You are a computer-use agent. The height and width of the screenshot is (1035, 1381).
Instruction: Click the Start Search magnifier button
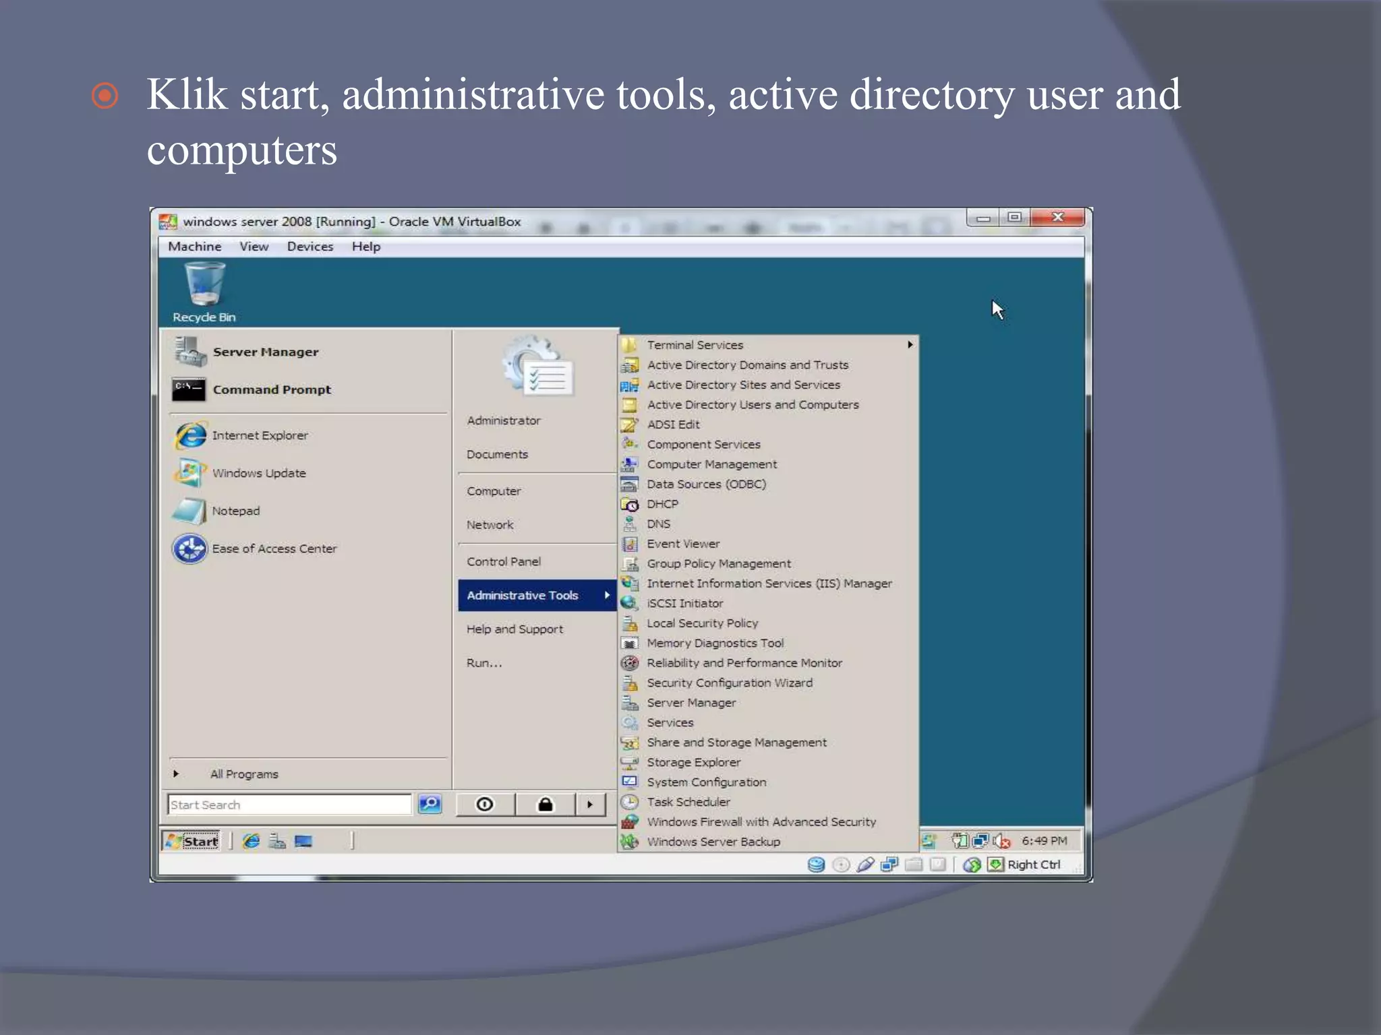[430, 804]
